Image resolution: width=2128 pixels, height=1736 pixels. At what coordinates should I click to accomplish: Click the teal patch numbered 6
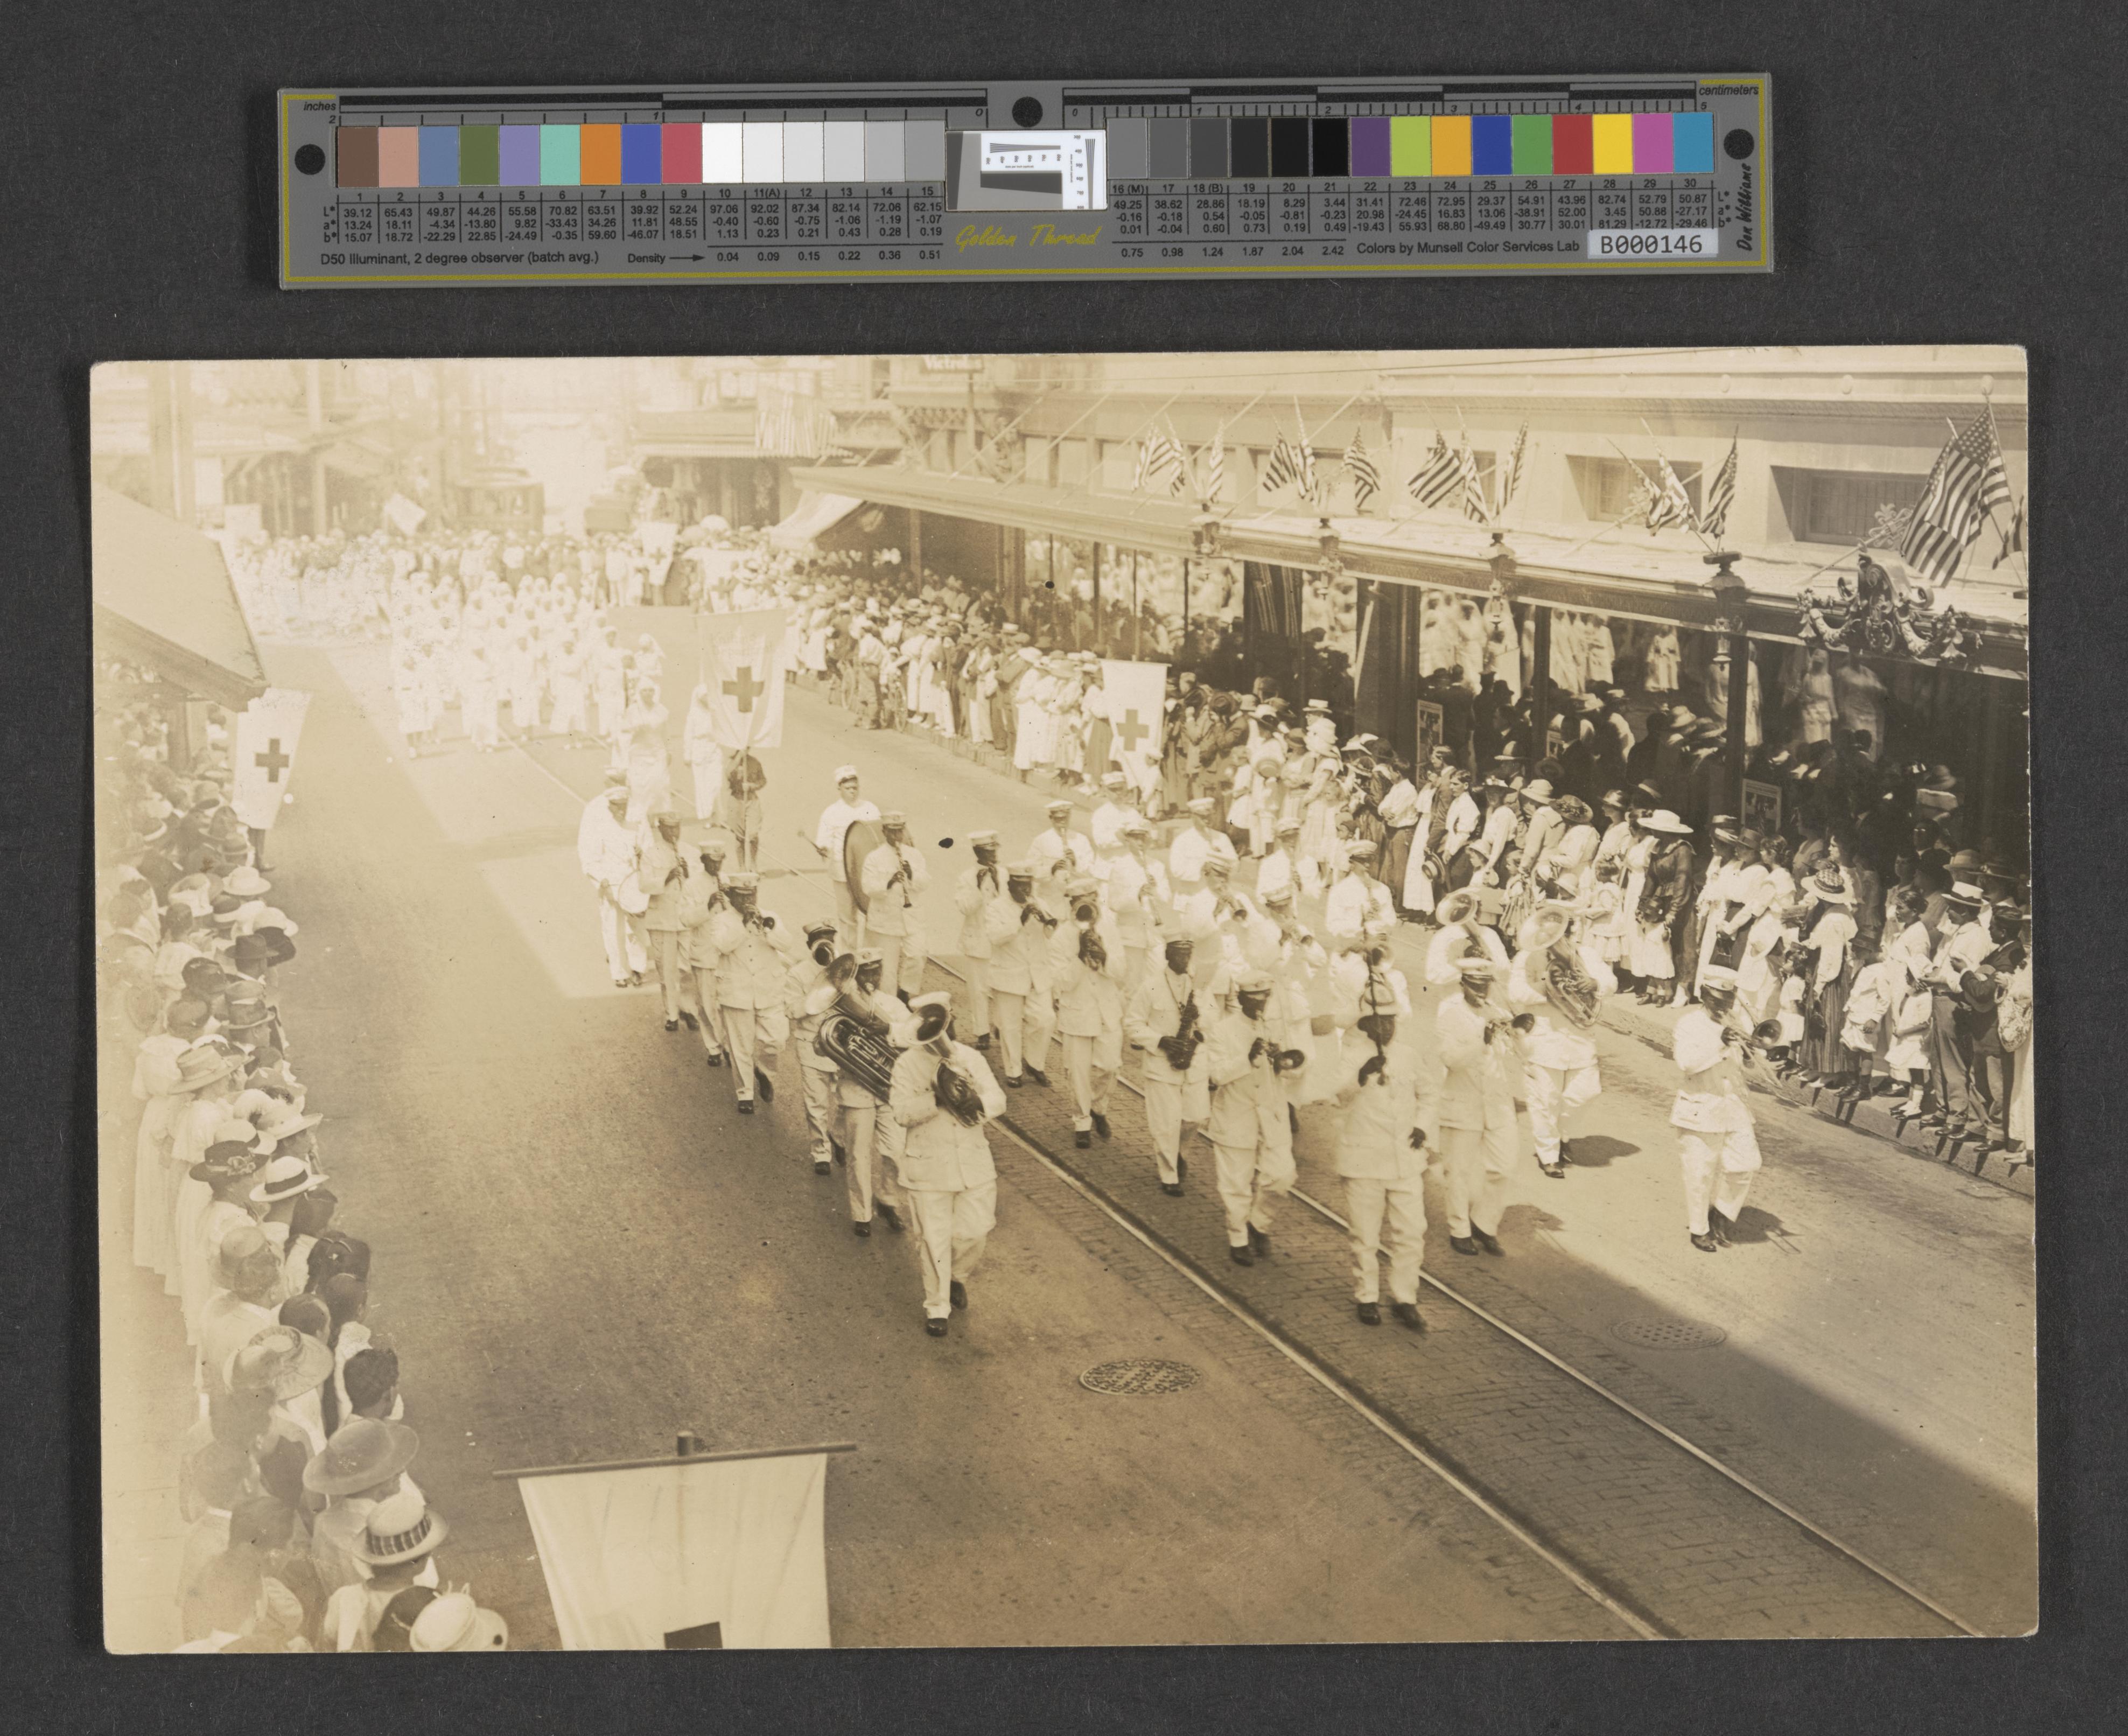point(560,155)
